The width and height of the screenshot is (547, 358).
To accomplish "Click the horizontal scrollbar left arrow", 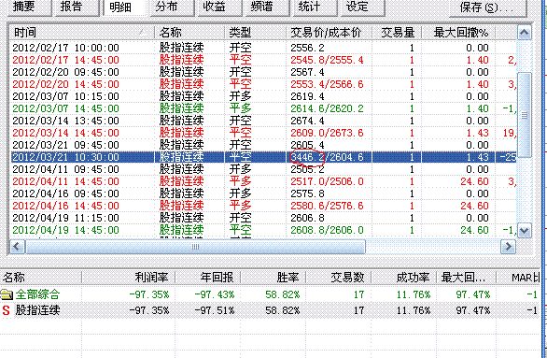I will click(17, 247).
